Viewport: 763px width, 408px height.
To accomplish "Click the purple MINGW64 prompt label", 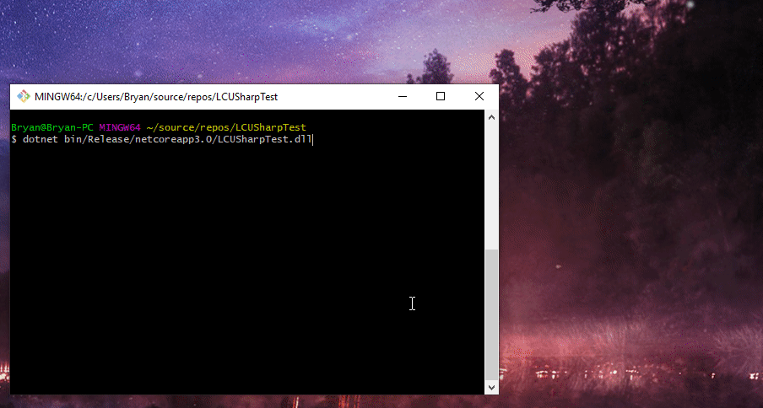I will coord(120,128).
